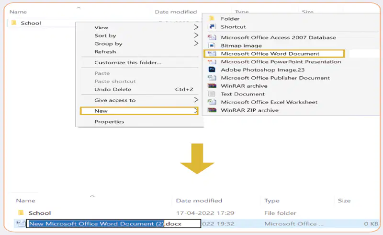Click the bottom Size column header
This screenshot has height=235, width=383.
pyautogui.click(x=344, y=200)
